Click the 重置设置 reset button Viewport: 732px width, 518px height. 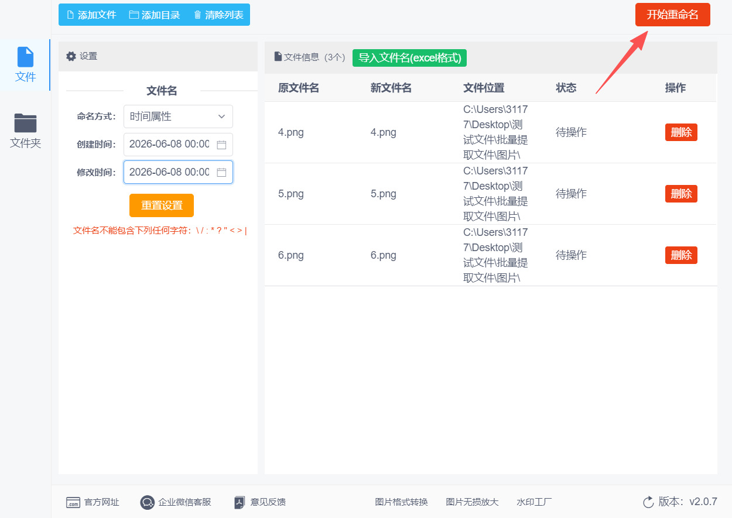coord(162,205)
